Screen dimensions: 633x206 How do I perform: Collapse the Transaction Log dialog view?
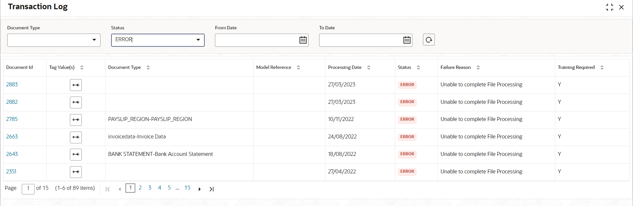click(610, 7)
